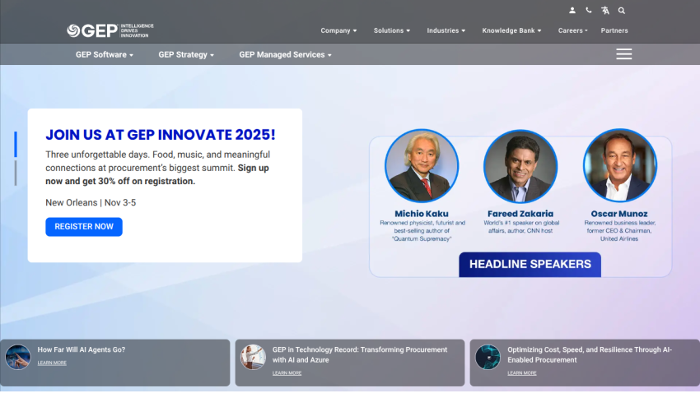Click the GEP logo
Viewport: 700px width, 393px height.
110,30
